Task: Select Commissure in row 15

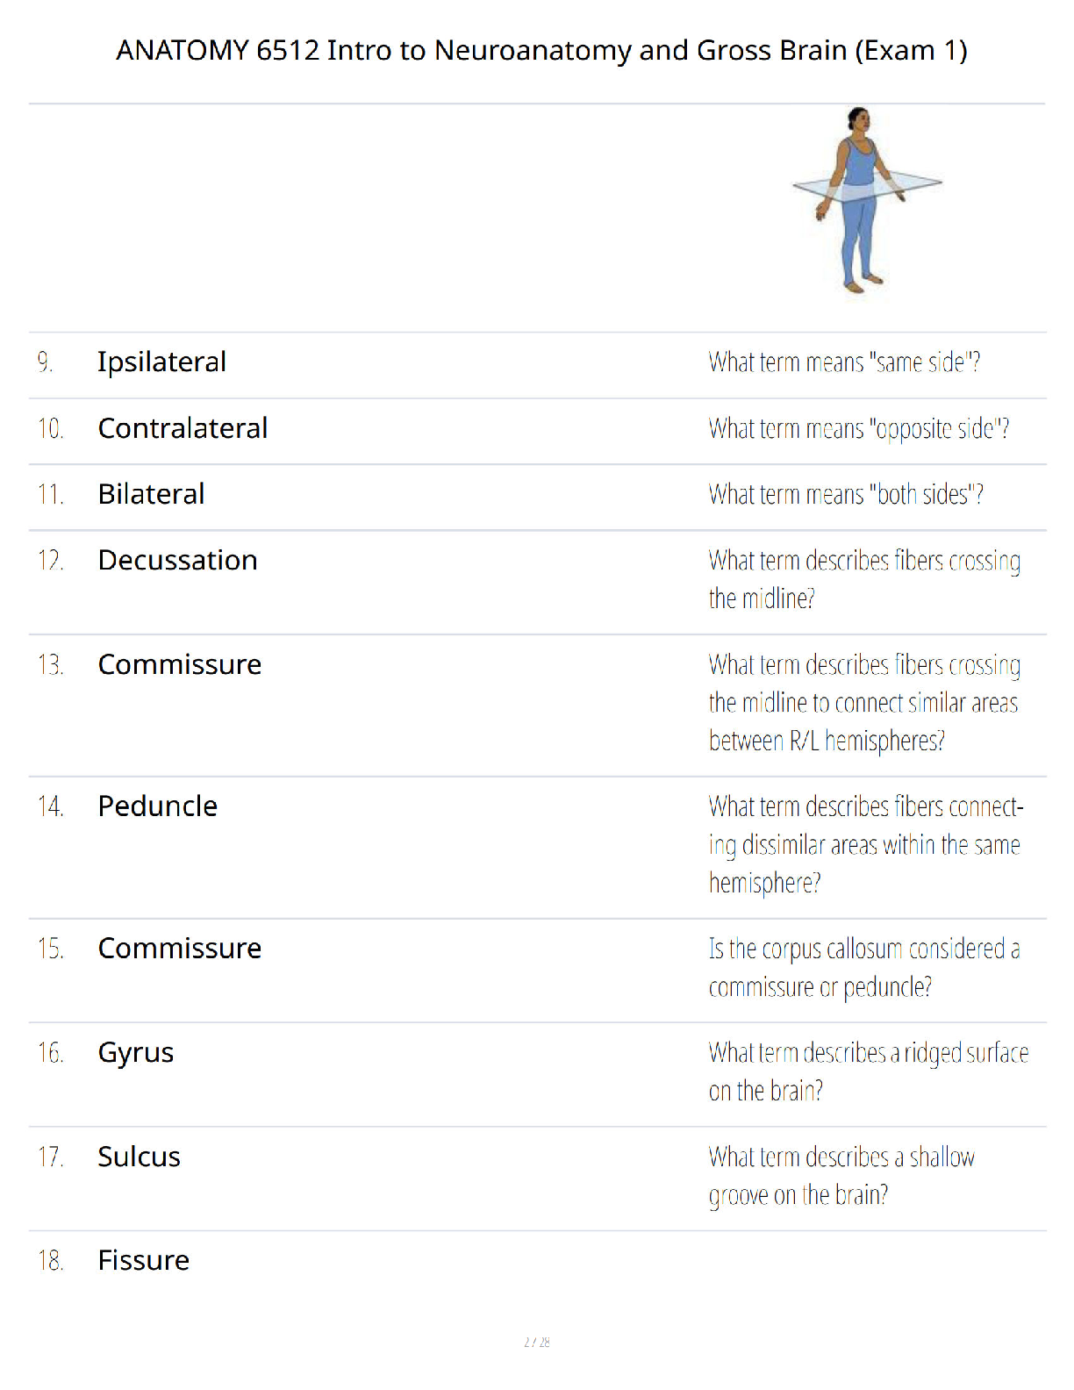Action: click(179, 948)
